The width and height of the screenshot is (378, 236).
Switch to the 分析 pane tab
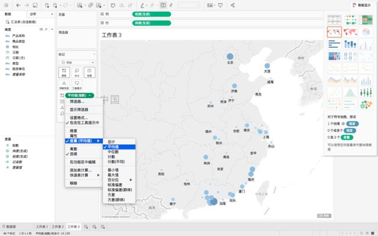pos(33,14)
